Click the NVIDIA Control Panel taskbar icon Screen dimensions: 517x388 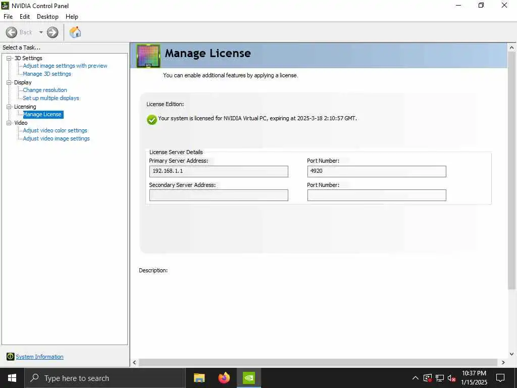click(249, 378)
